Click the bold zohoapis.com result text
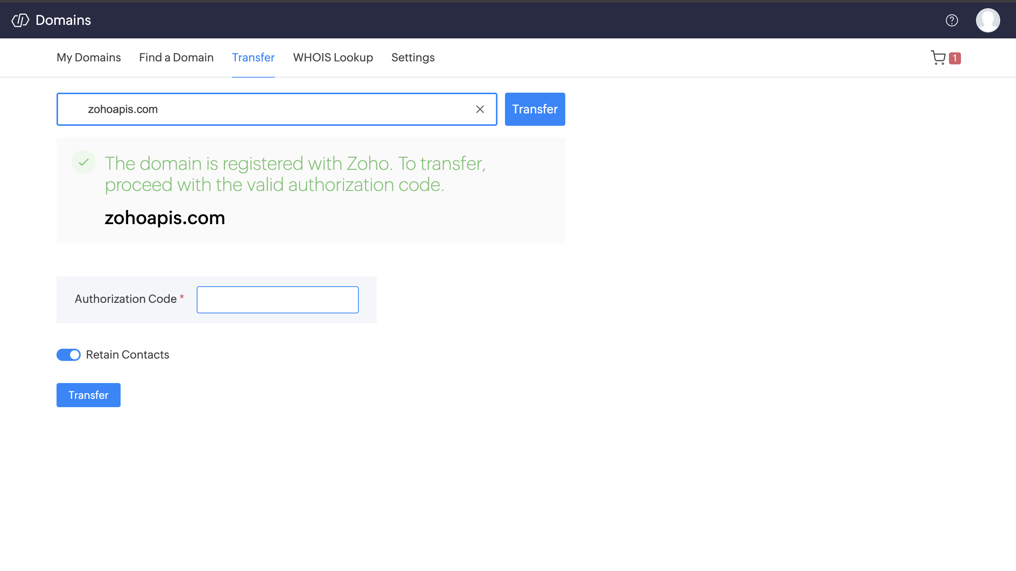Viewport: 1016px width, 571px height. pyautogui.click(x=164, y=218)
